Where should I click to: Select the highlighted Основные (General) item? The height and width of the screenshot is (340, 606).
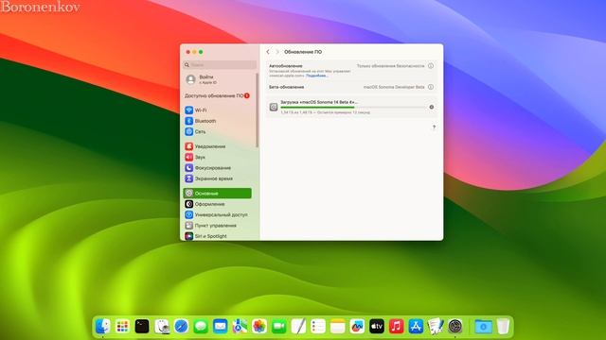click(217, 193)
